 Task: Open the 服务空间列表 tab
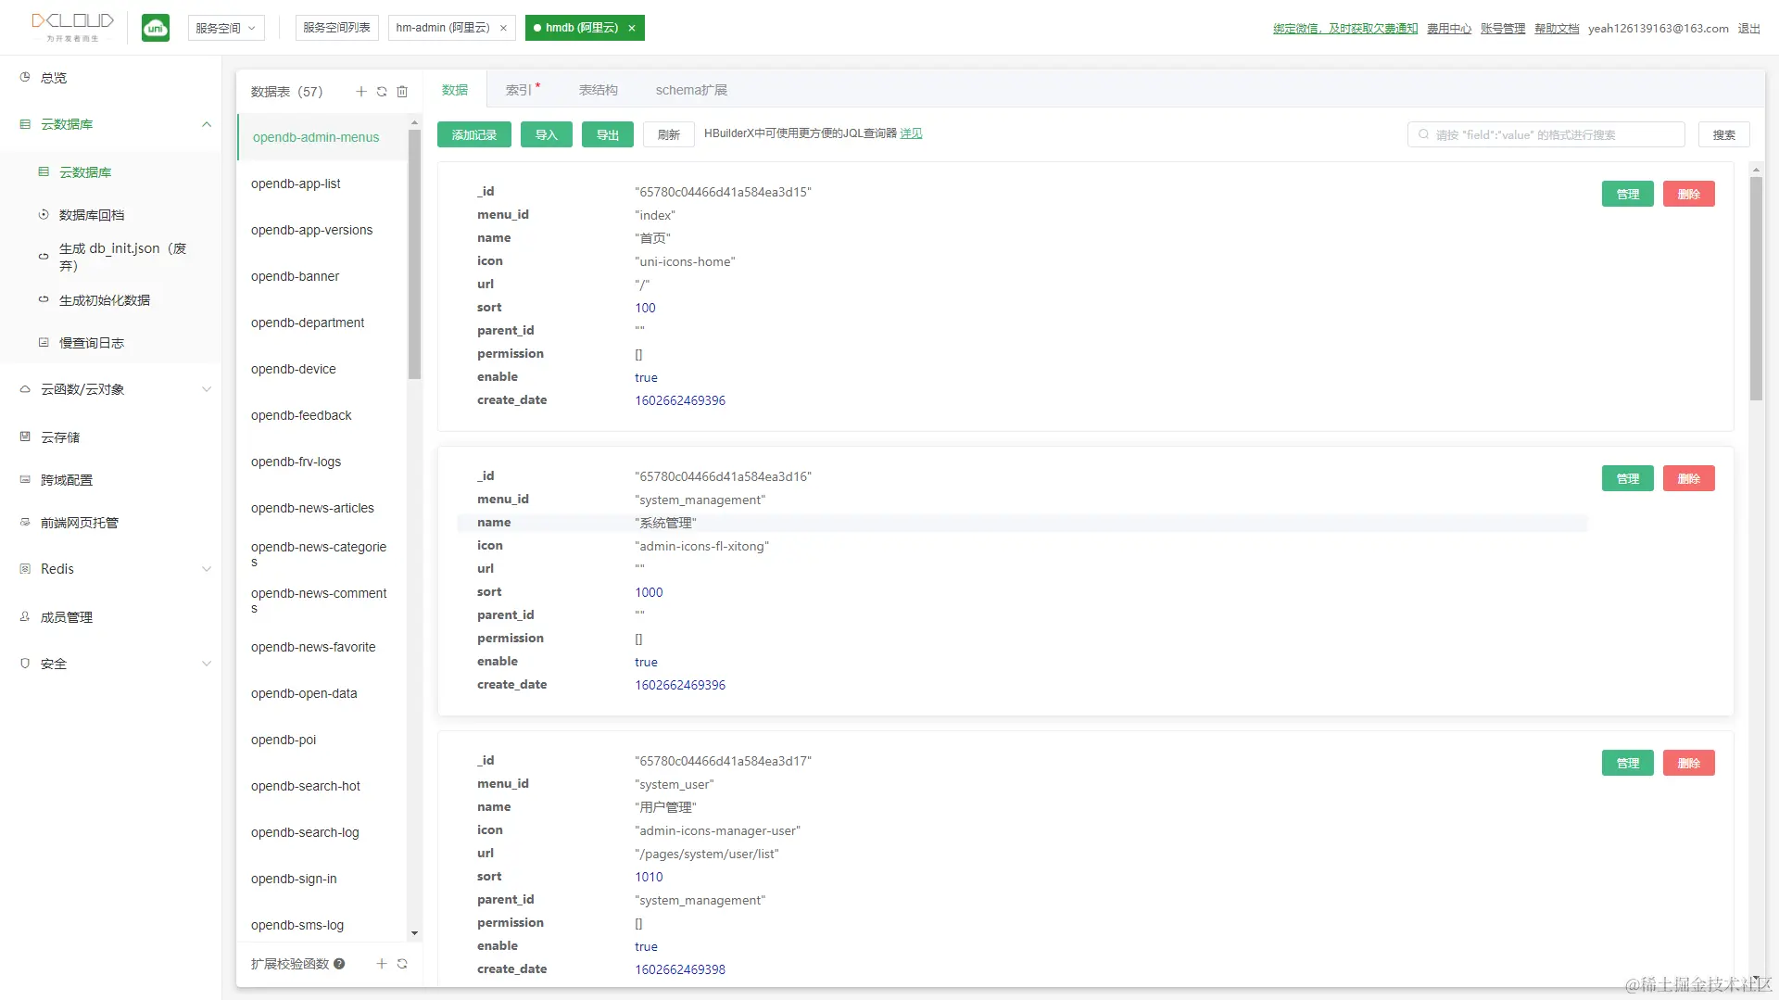337,28
